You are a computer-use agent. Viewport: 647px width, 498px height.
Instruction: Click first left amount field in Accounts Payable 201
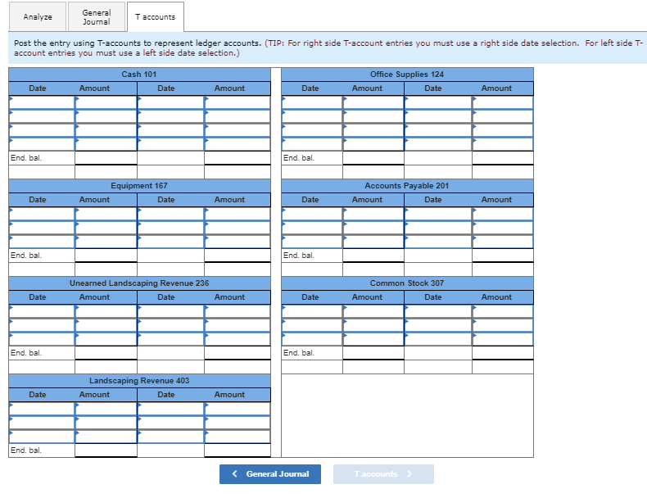pos(373,214)
